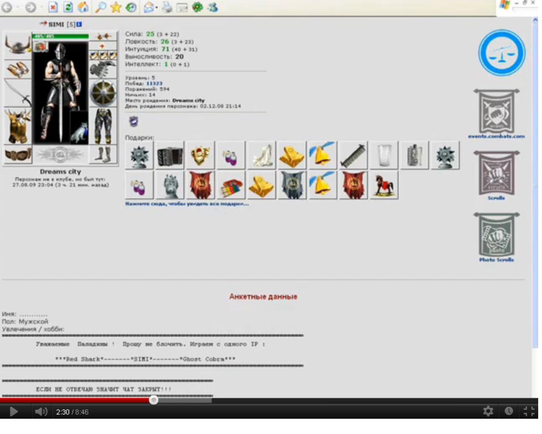The width and height of the screenshot is (542, 434).
Task: Select the gray banner gift icon
Action: (292, 185)
